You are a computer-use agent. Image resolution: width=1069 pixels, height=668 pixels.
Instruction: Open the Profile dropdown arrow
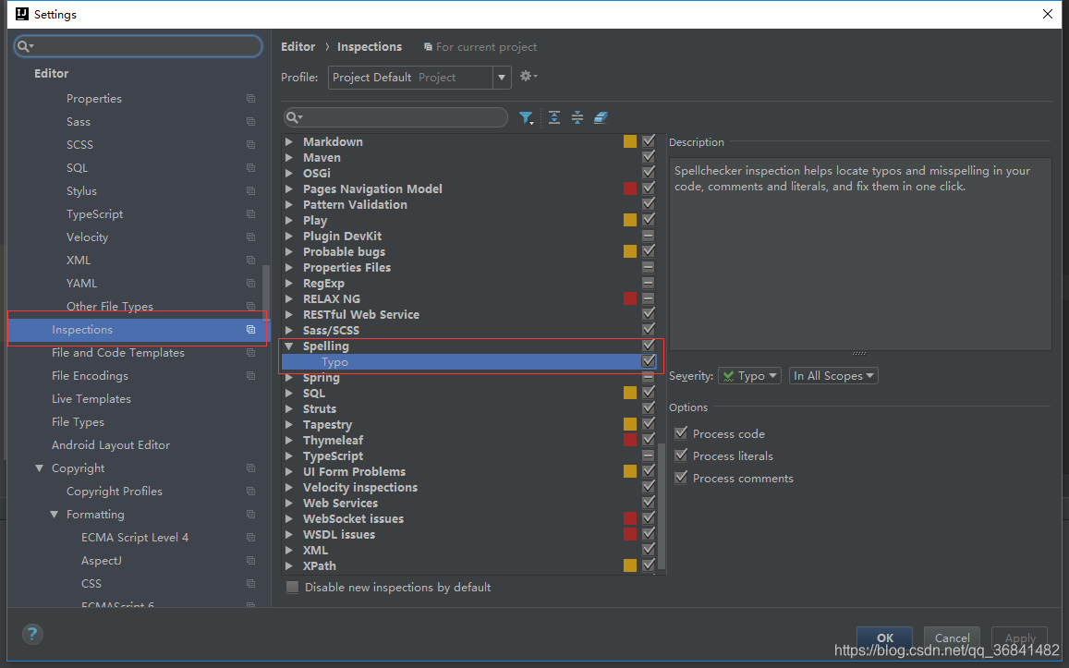point(502,78)
